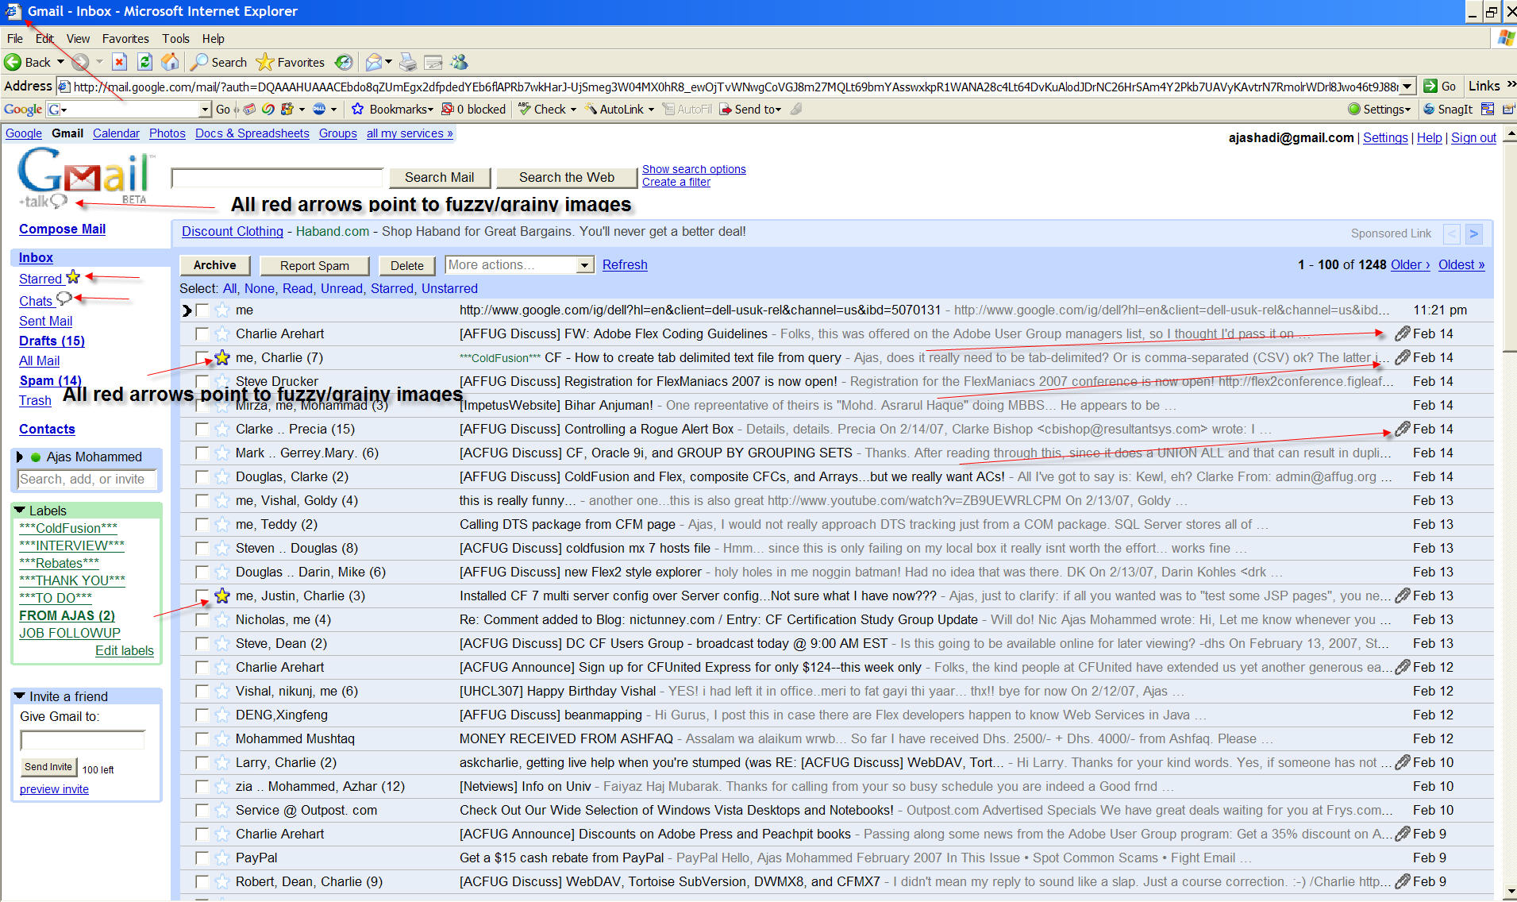Tick checkbox for Mark .. Gerrey.Mary. (6)
This screenshot has height=902, width=1517.
[202, 453]
